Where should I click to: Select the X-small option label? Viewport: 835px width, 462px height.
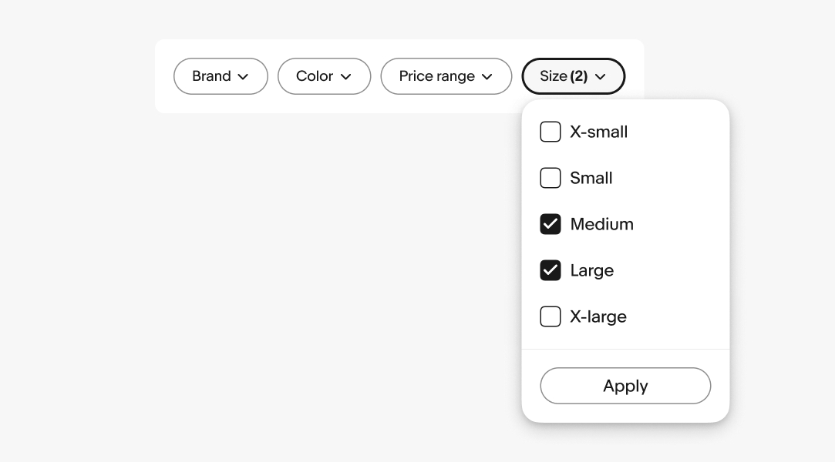(599, 132)
